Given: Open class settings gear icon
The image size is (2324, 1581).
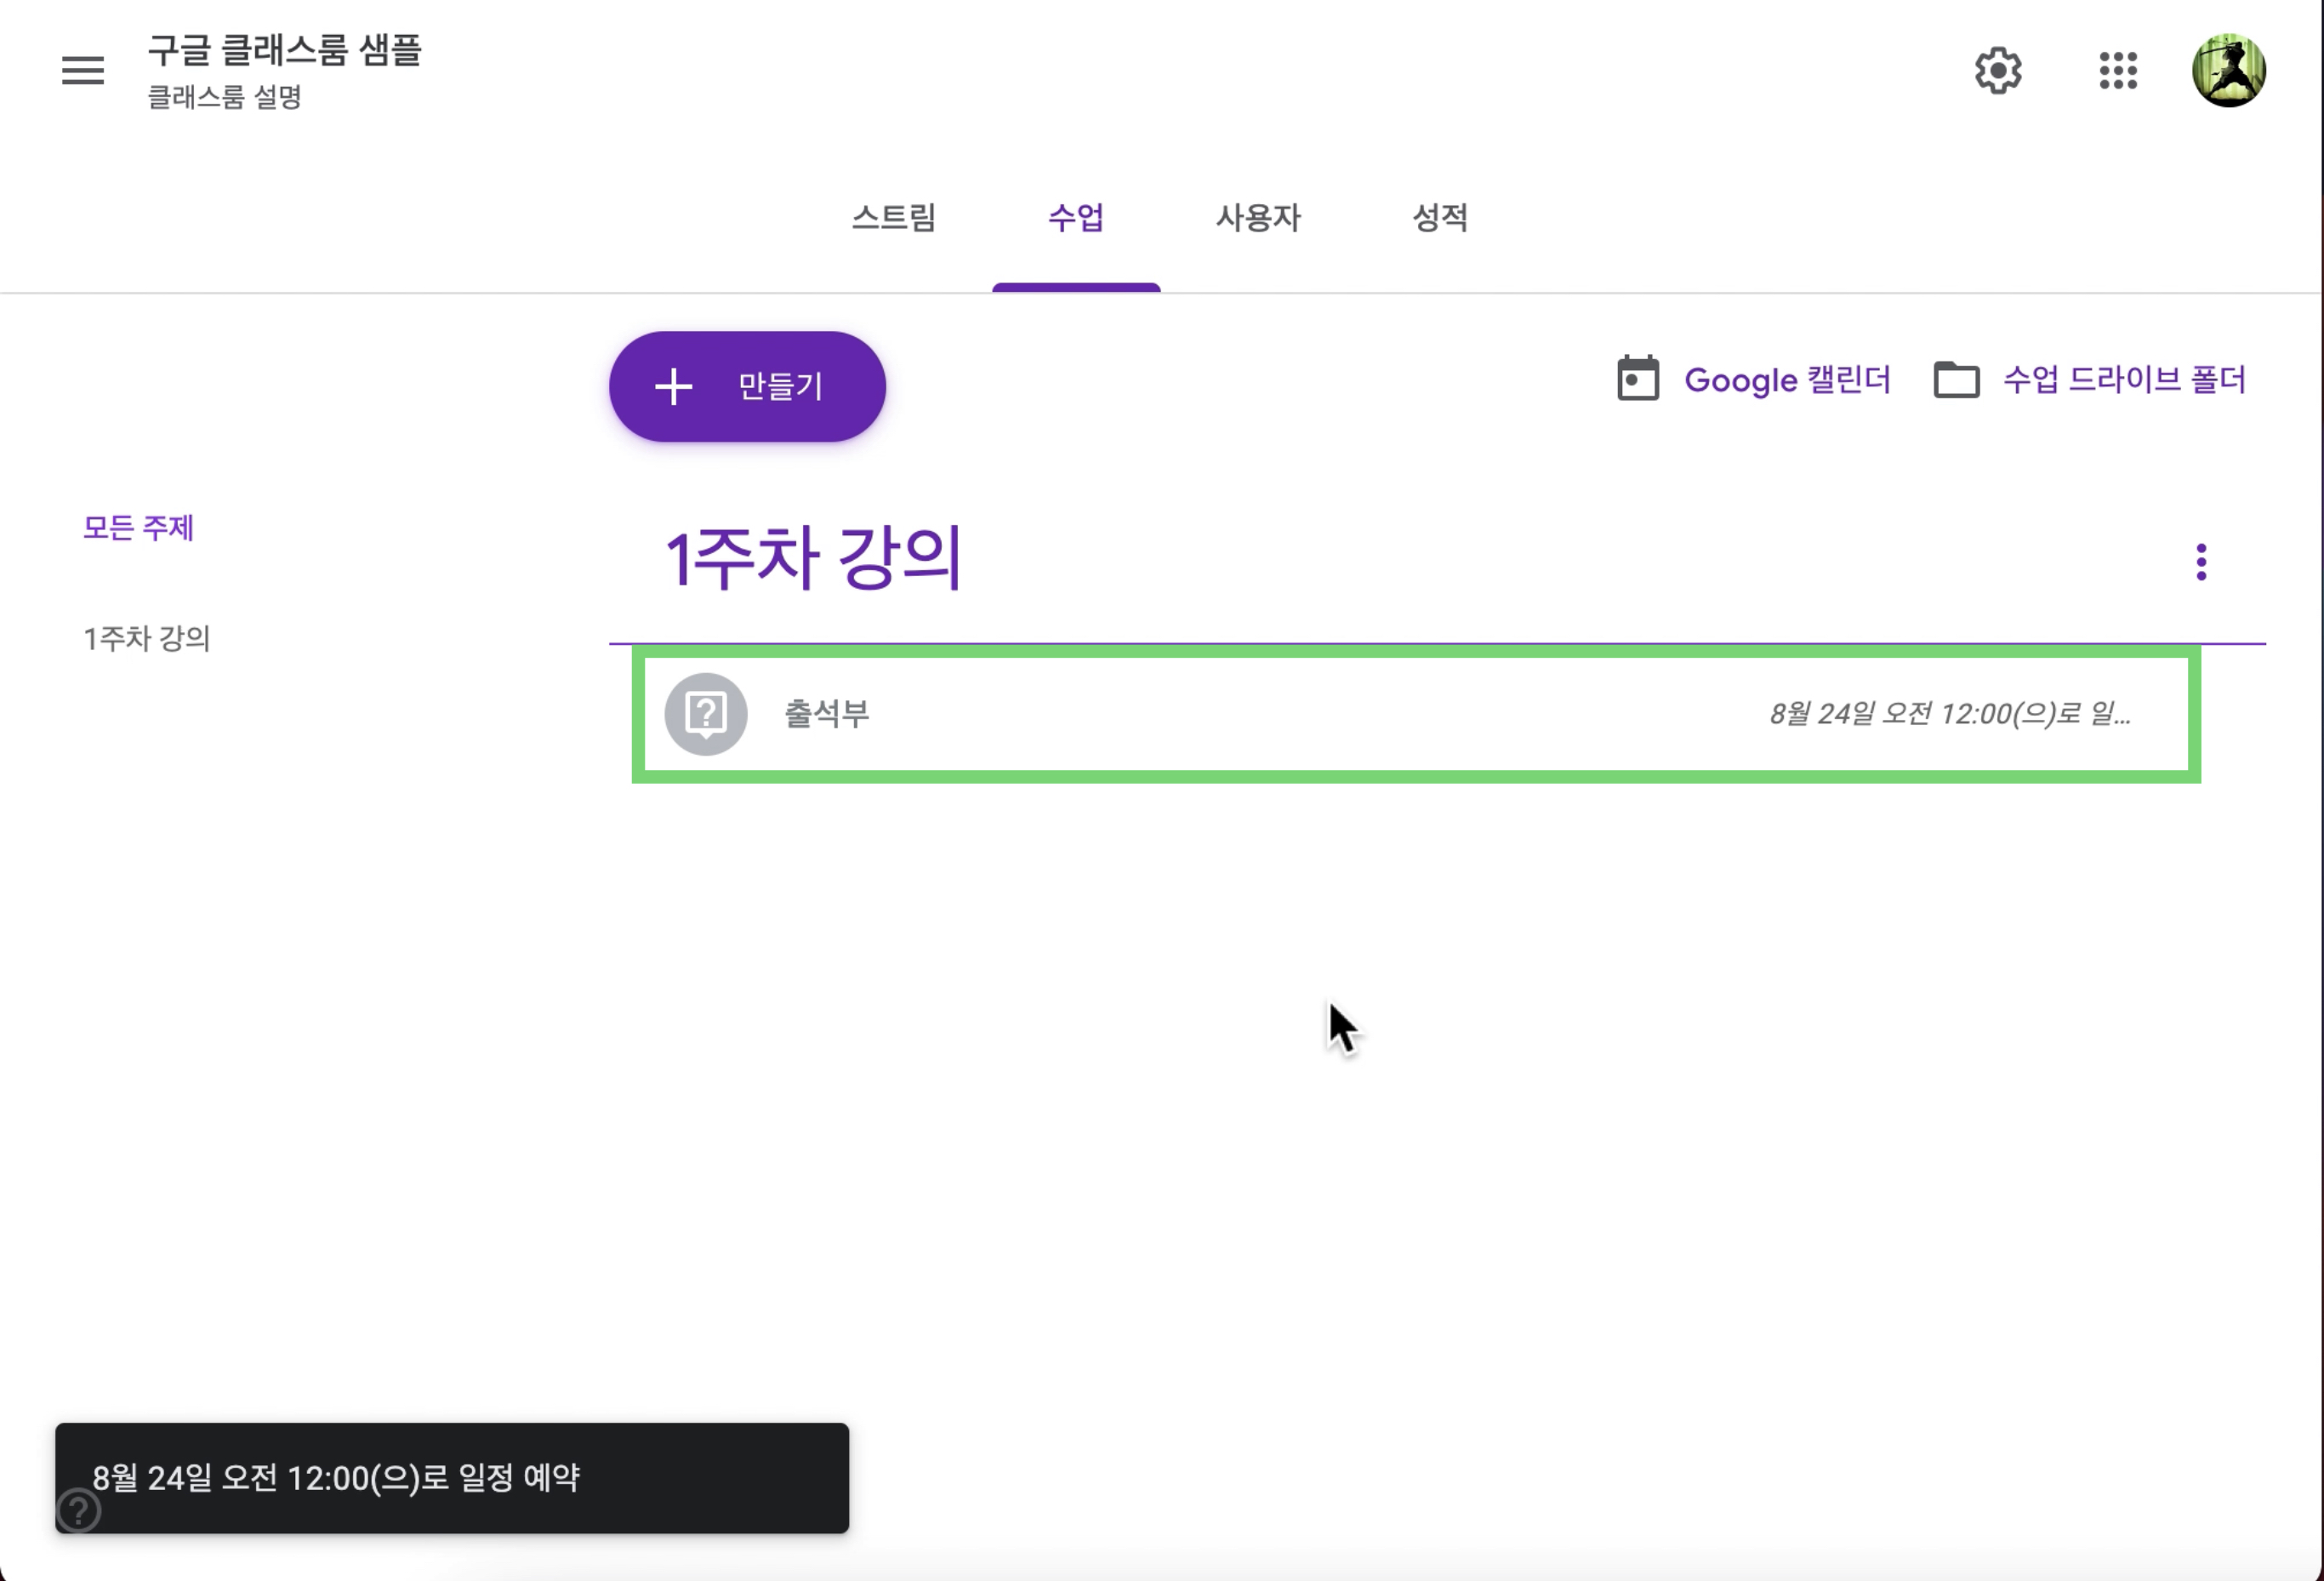Looking at the screenshot, I should [1997, 70].
